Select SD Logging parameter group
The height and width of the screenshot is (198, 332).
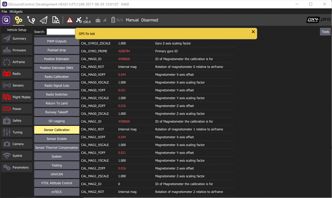tap(57, 121)
